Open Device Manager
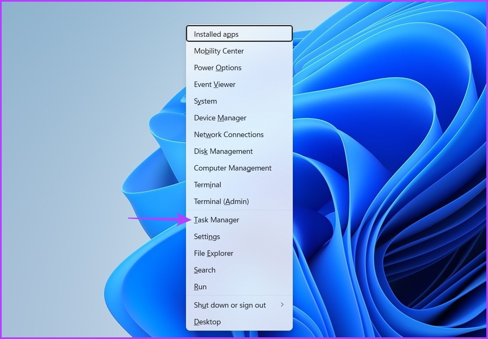488x339 pixels. click(x=239, y=118)
